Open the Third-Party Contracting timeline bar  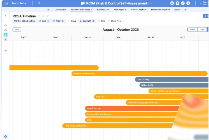(x=118, y=126)
